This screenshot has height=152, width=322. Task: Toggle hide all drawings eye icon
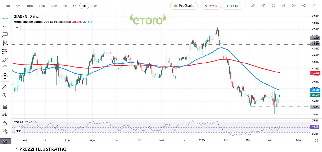pos(5,131)
